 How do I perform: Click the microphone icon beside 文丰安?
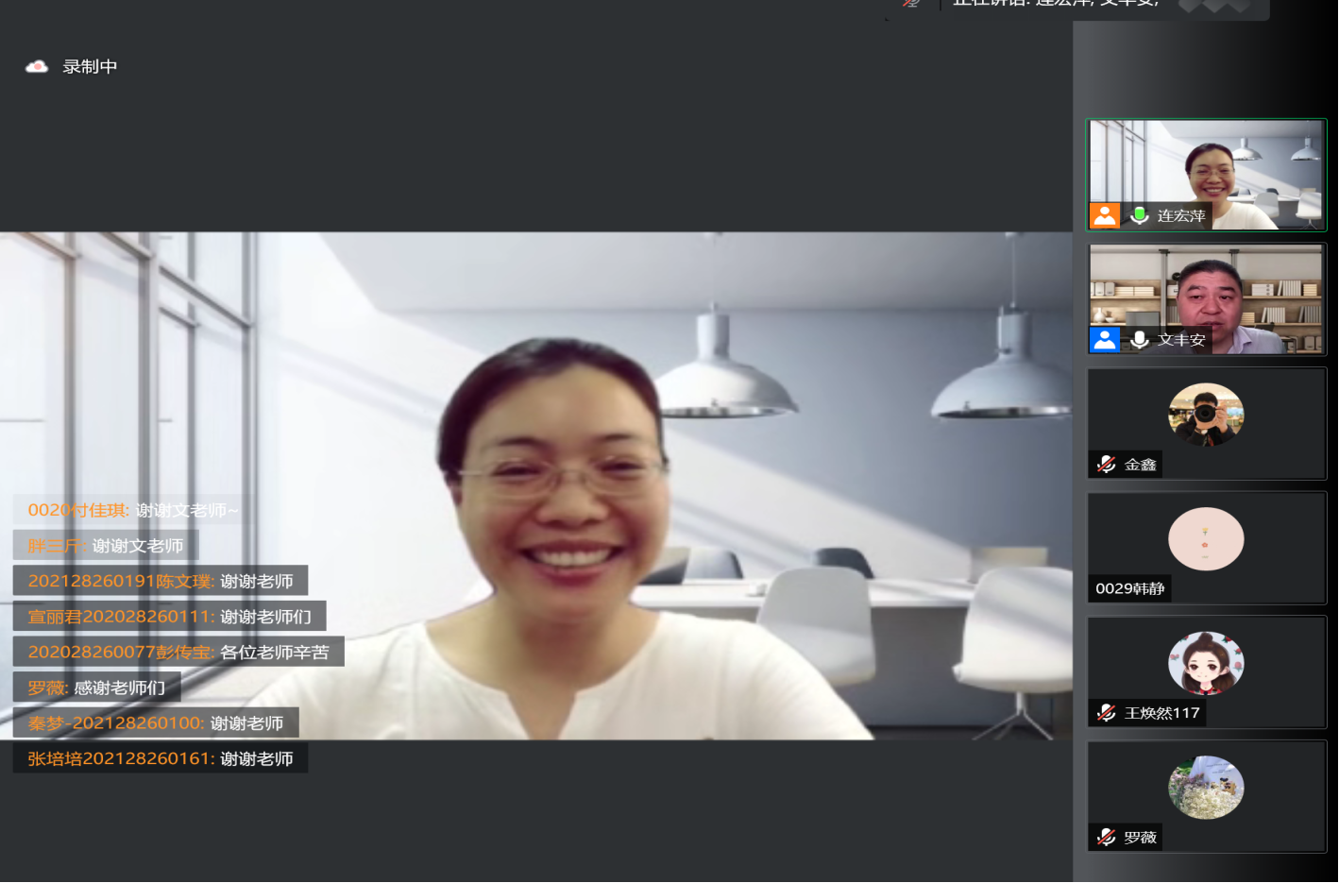[x=1140, y=339]
